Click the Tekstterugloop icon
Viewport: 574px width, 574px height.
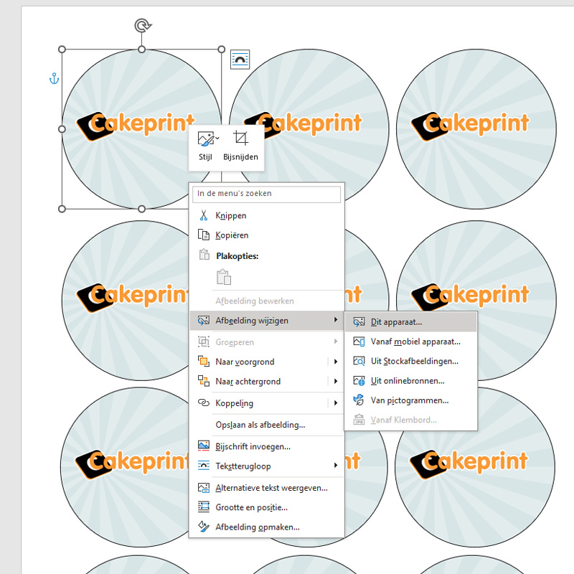point(204,466)
